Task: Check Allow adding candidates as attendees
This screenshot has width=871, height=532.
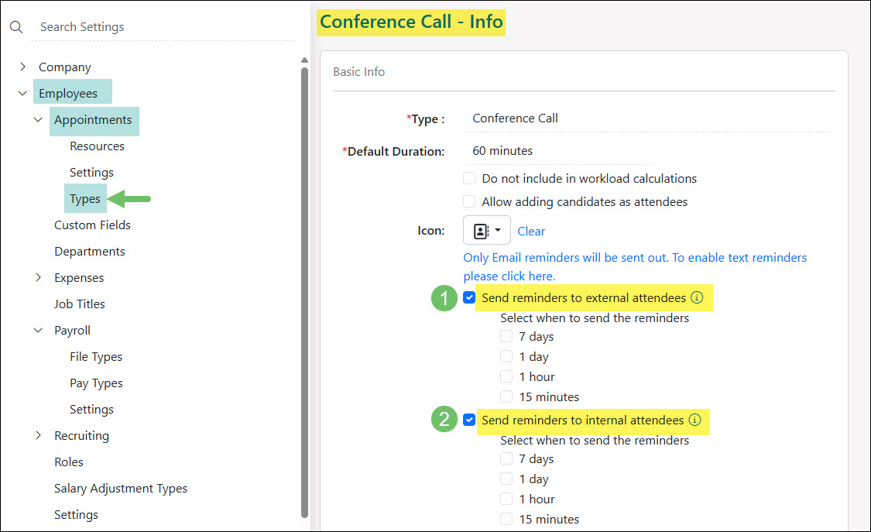Action: 469,201
